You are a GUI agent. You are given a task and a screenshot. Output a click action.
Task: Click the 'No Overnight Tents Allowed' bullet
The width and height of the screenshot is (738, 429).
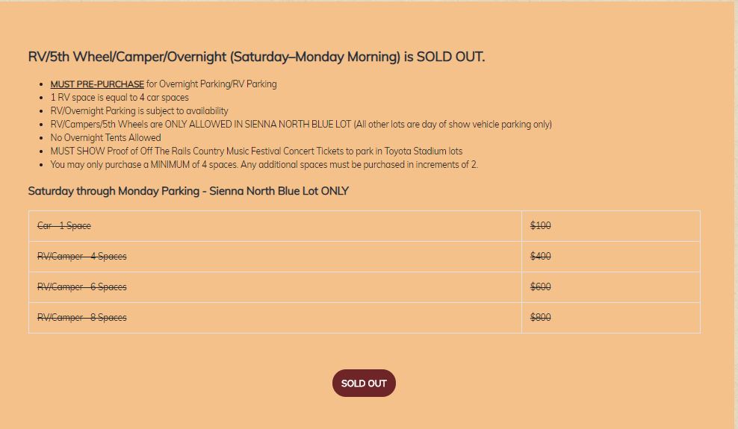point(105,138)
